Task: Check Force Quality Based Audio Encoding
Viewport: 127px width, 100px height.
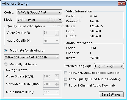Action: 66,79
